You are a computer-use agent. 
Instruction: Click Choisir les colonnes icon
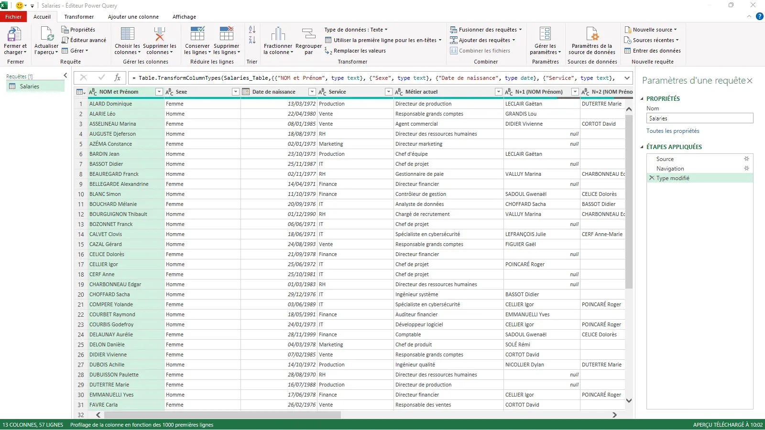point(128,34)
